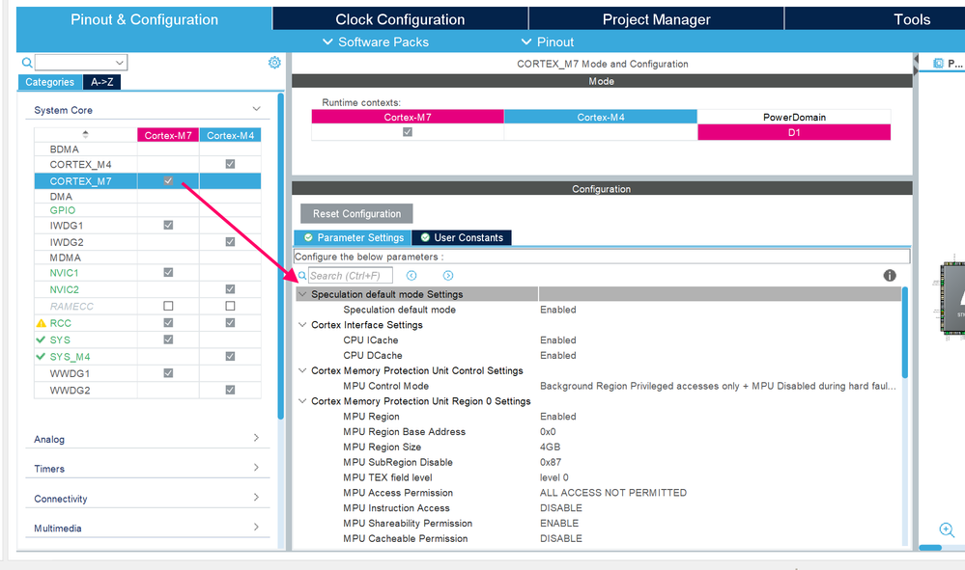Click Cortex-M7 column header in peripheral list

(x=168, y=135)
